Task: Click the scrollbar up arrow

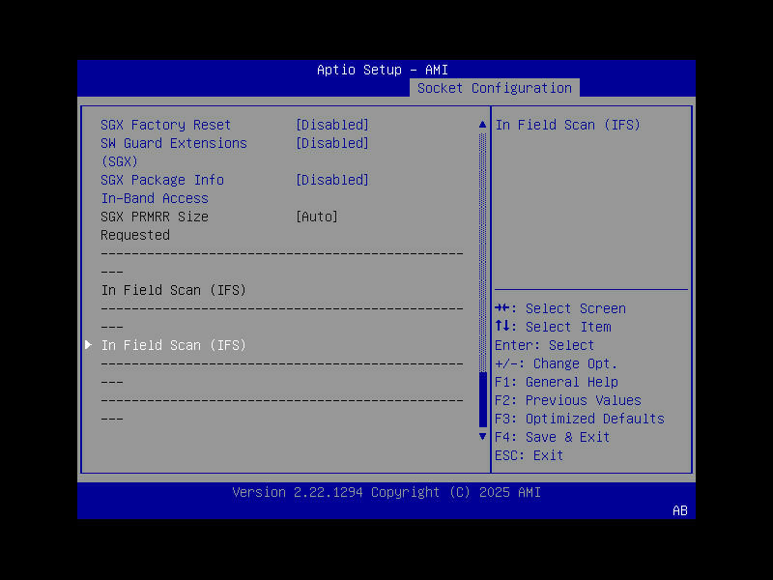Action: [x=482, y=124]
